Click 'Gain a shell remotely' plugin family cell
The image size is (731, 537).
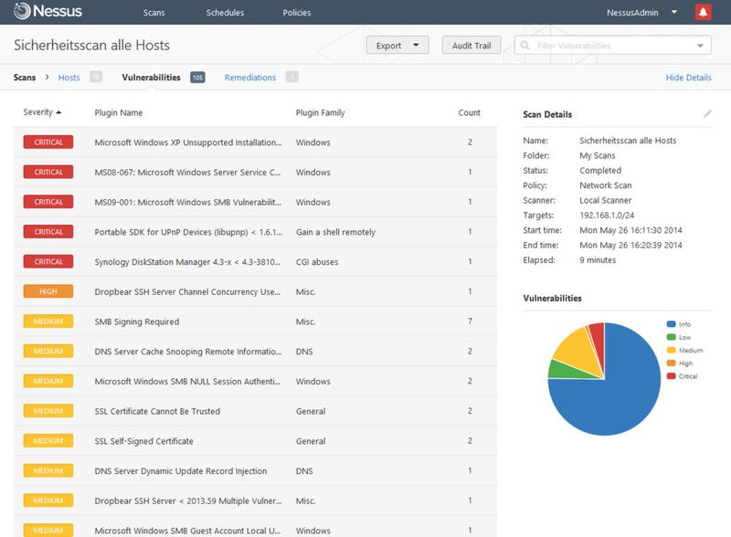[335, 232]
